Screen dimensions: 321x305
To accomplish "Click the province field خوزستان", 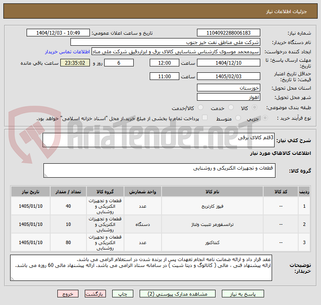I will (229, 88).
